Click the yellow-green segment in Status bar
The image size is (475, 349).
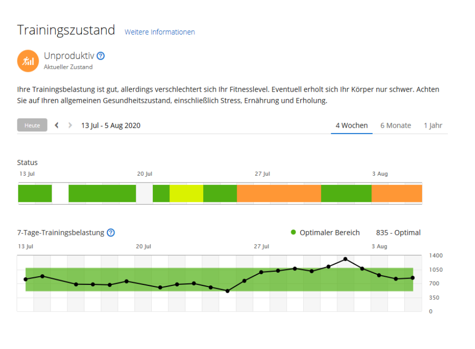click(186, 193)
